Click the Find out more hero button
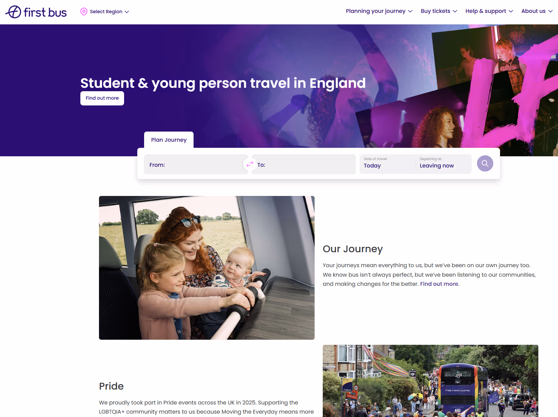Viewport: 558px width, 417px height. pos(102,98)
